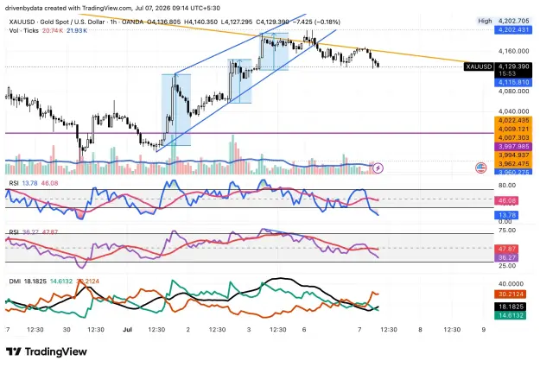Click the 6 date label on time axis
Screen dimensions: 540x367
(x=304, y=330)
